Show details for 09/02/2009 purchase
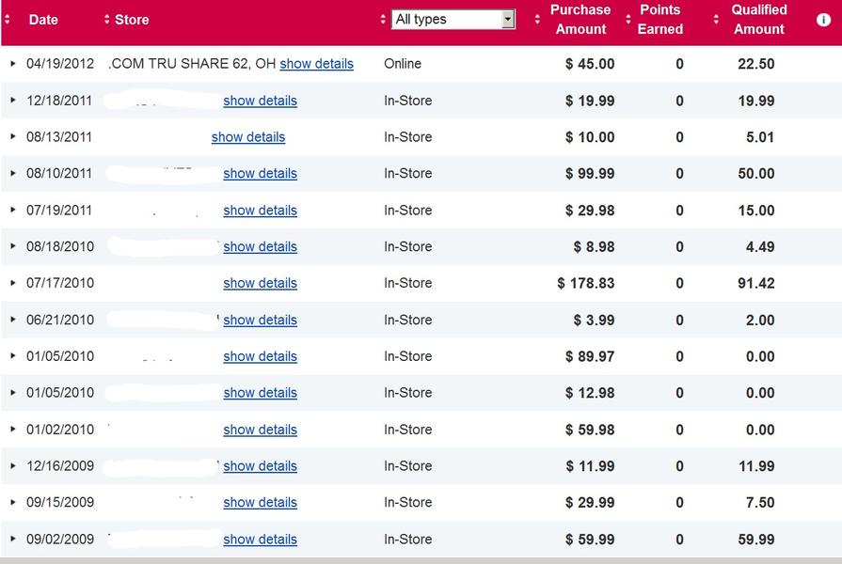The height and width of the screenshot is (564, 842). [x=260, y=540]
